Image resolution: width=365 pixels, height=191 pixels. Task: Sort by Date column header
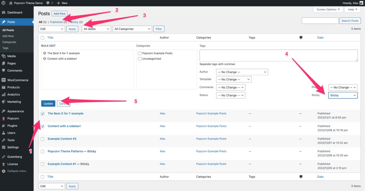320,38
